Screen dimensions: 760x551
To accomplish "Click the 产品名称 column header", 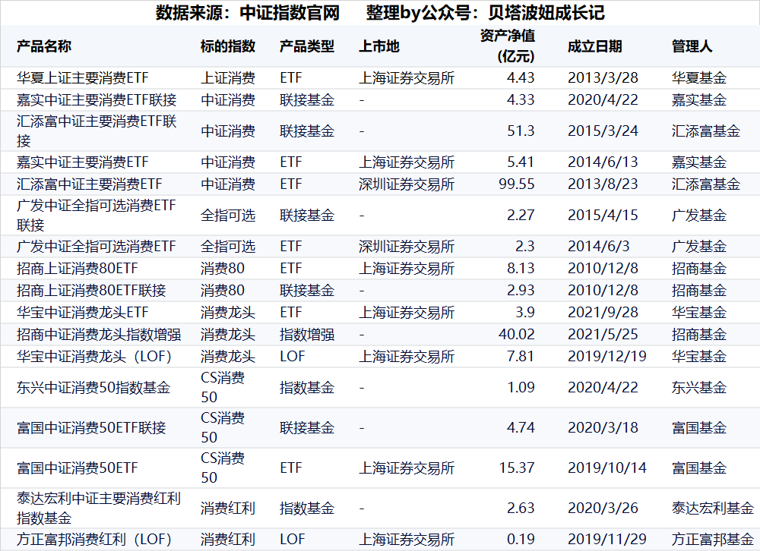I will tap(44, 46).
